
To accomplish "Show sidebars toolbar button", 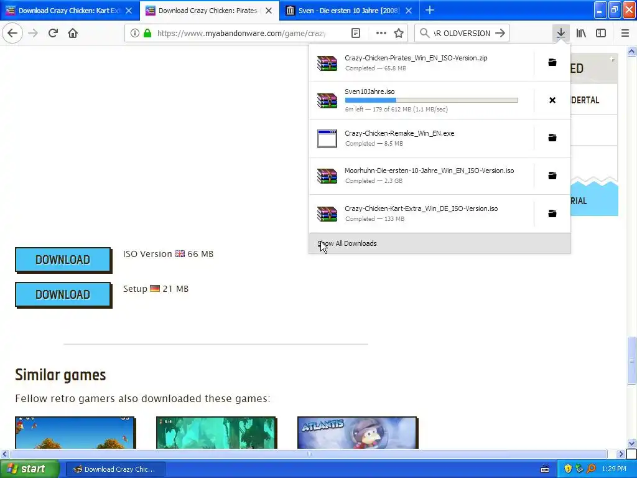I will (x=601, y=33).
